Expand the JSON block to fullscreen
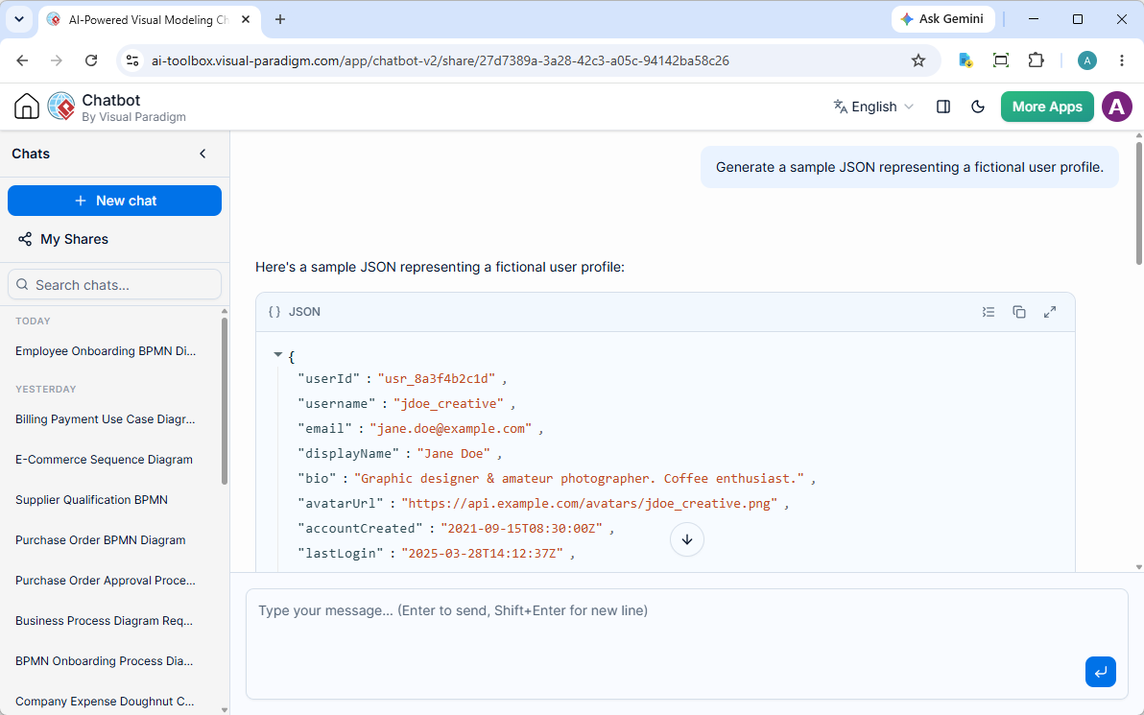The height and width of the screenshot is (715, 1144). point(1050,312)
